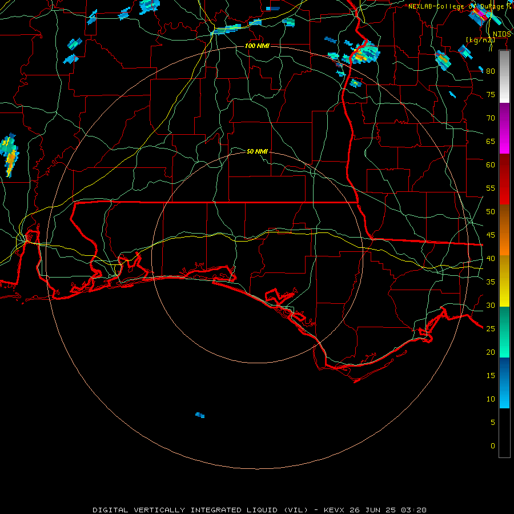The height and width of the screenshot is (514, 514).
Task: Click the 75 value on the color scale
Action: pos(491,94)
